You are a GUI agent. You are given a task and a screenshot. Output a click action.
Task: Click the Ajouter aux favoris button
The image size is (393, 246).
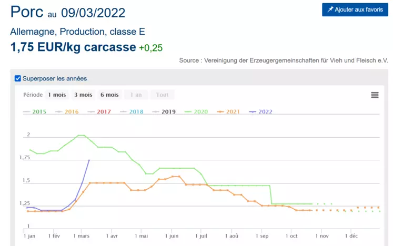coord(355,9)
